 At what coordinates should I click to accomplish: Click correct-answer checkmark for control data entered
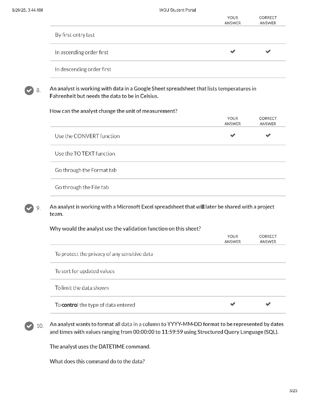[268, 304]
